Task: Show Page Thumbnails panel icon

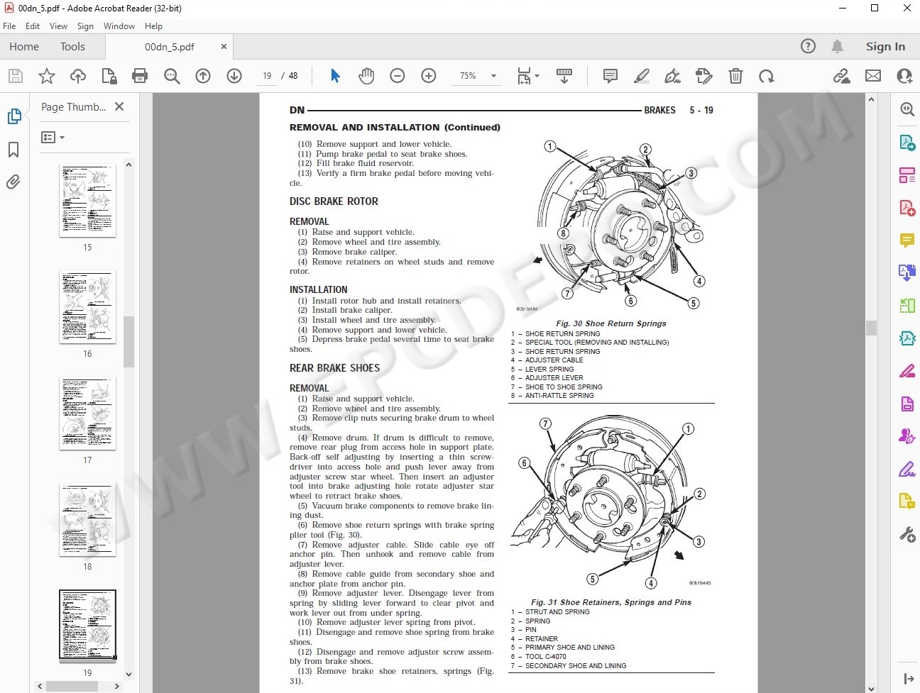Action: pyautogui.click(x=13, y=116)
